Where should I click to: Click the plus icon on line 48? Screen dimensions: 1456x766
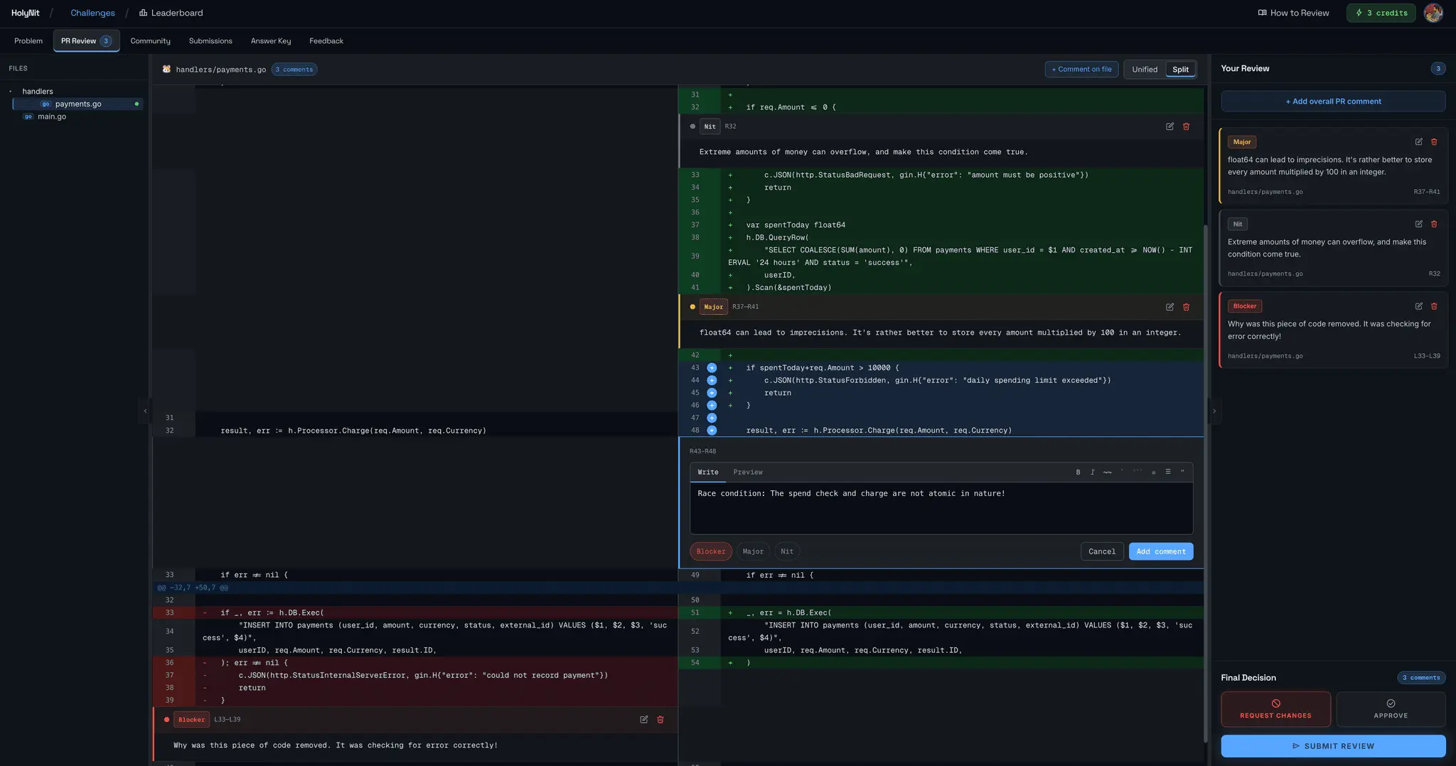point(712,431)
